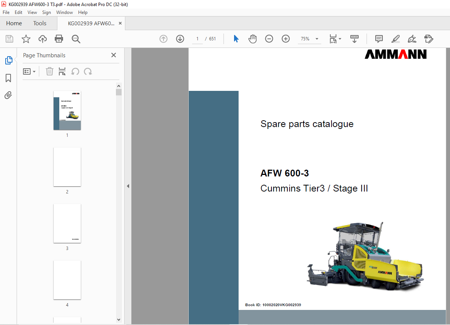Activate the Selection arrow tool

click(x=236, y=39)
